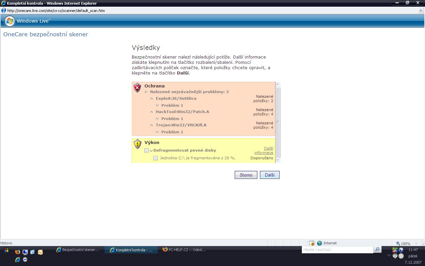Click the blue notepad icon in quick launch

pyautogui.click(x=33, y=252)
